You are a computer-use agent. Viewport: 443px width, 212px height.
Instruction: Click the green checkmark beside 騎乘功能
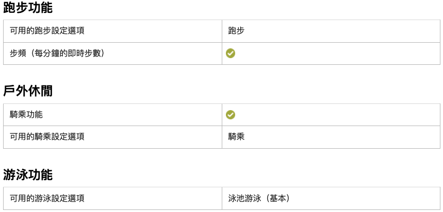[x=231, y=114]
